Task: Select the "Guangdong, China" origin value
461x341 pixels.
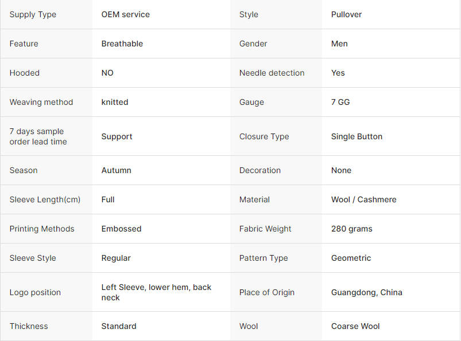Action: point(366,292)
